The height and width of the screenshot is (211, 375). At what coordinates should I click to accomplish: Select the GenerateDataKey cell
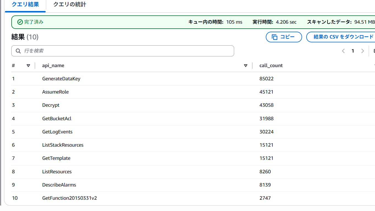click(61, 79)
